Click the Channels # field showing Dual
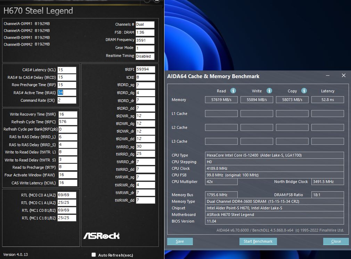351x259 pixels. click(145, 25)
